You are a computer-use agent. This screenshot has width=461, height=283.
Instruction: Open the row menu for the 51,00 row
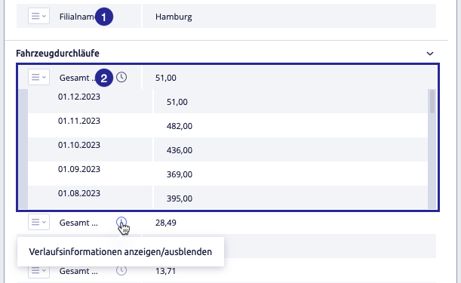click(x=38, y=77)
